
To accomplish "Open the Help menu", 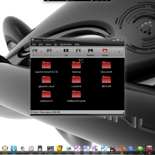I will [77, 45].
